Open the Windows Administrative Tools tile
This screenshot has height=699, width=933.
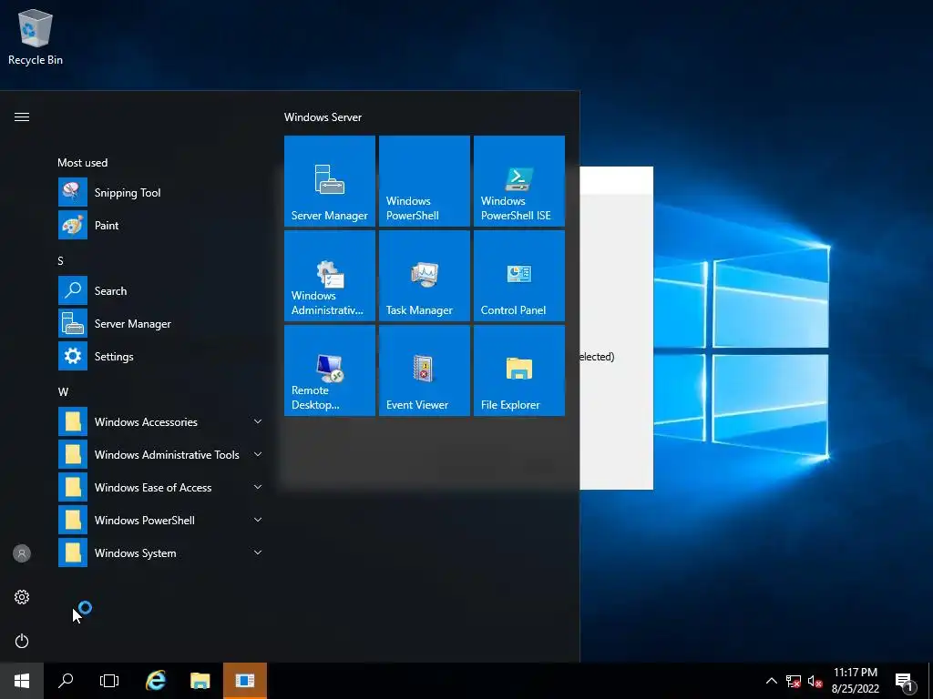click(330, 276)
